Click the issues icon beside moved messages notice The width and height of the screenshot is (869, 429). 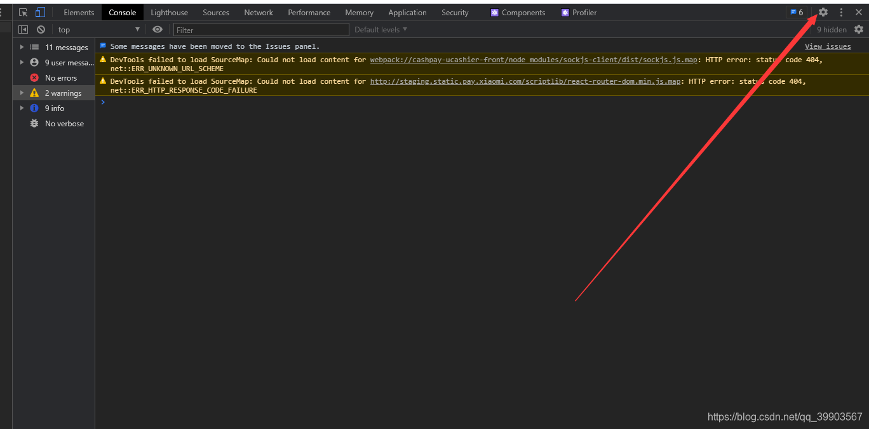(x=103, y=46)
